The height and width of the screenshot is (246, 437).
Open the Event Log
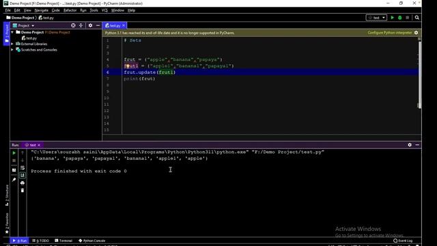click(x=403, y=241)
